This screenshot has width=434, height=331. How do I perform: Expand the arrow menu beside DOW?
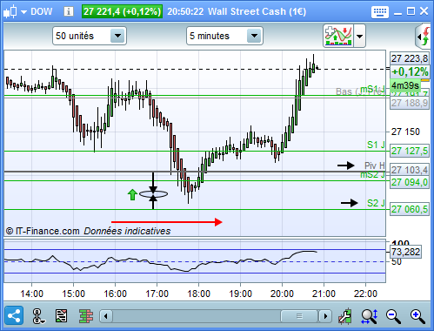(24, 12)
